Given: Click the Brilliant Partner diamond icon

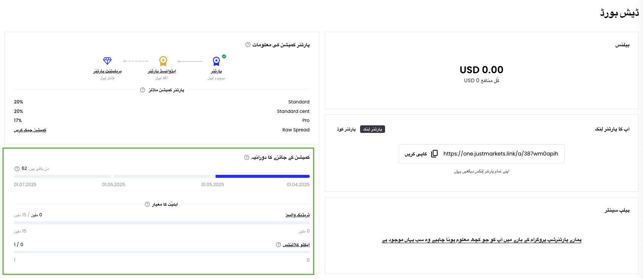Looking at the screenshot, I should click(107, 61).
